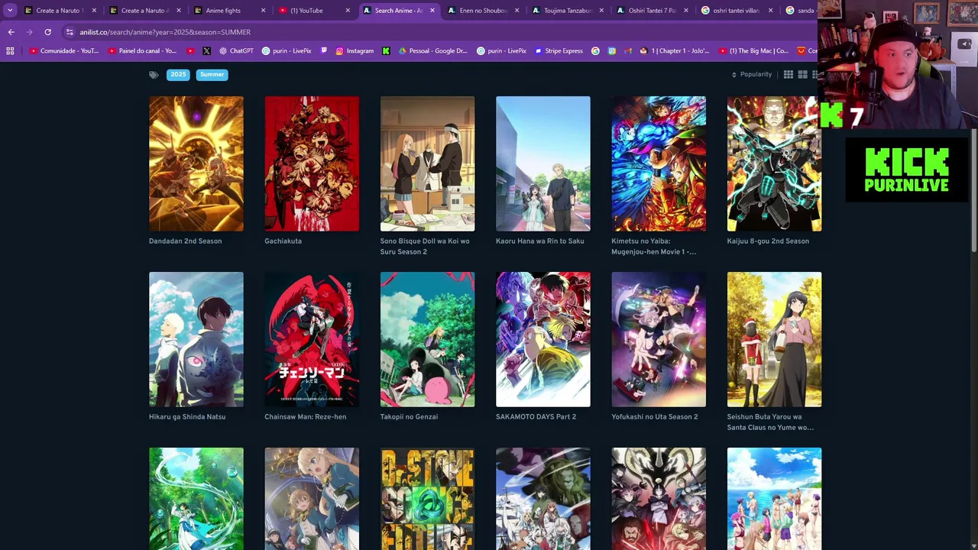Open the Kick bookmark icon
Screen dimensions: 978x550
coord(386,51)
